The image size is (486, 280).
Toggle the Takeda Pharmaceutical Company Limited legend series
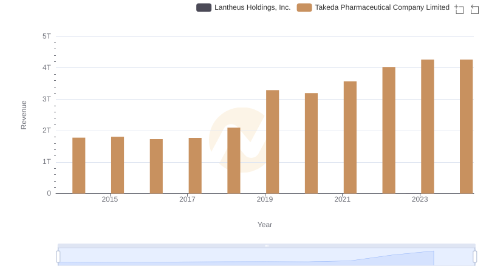point(373,7)
